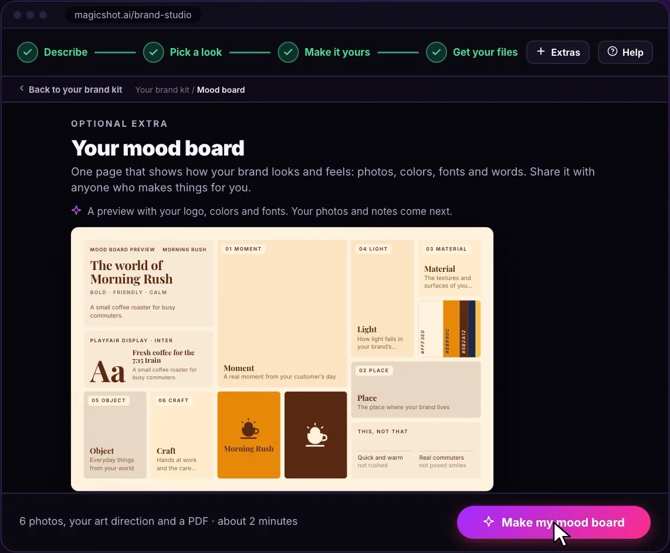Click the "Your mood board" page title
670x553 pixels.
click(158, 148)
